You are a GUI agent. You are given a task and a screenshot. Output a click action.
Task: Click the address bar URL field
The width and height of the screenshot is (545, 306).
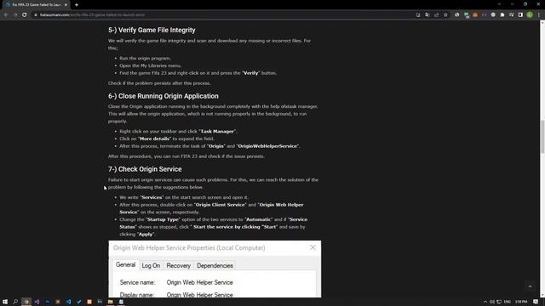(x=222, y=15)
